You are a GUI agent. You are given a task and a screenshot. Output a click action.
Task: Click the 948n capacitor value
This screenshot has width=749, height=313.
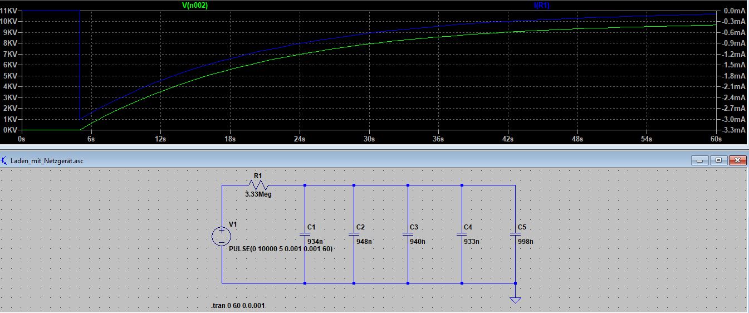click(x=363, y=242)
